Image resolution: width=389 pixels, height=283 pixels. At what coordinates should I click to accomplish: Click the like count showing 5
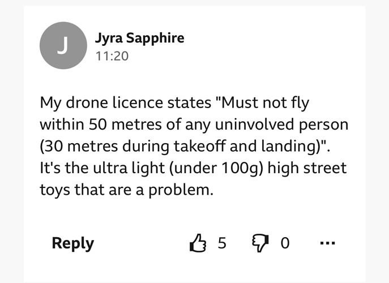(x=222, y=243)
